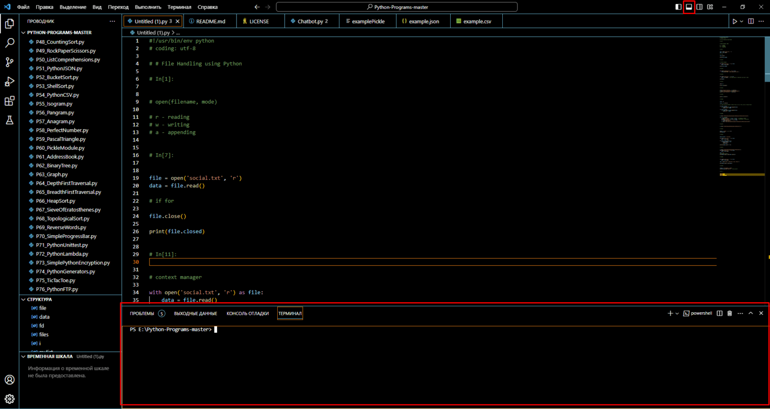Switch to ПРОБЛЕМЫ panel tab
Screen dimensions: 770x409
click(x=142, y=314)
